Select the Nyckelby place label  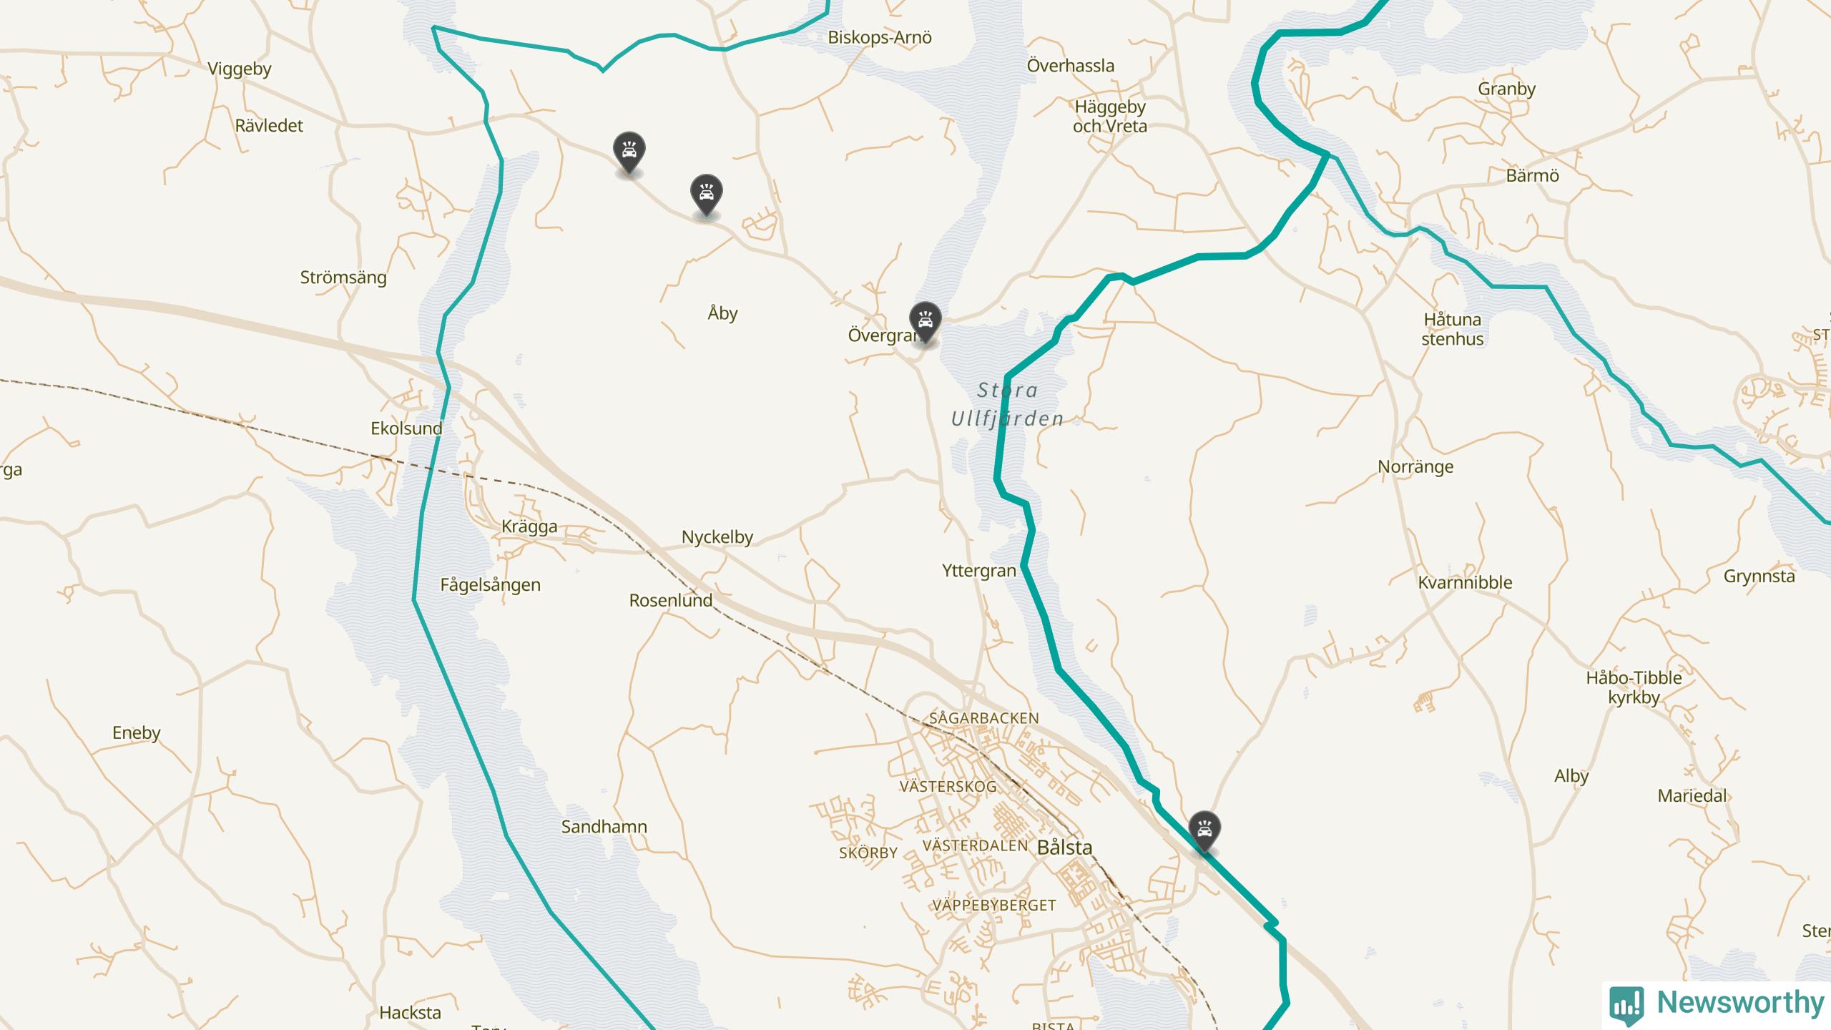click(717, 537)
